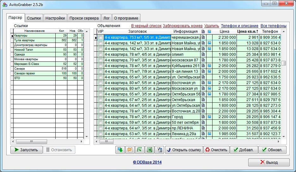Click the vertical scrollbar thumb of ads table

(284, 63)
